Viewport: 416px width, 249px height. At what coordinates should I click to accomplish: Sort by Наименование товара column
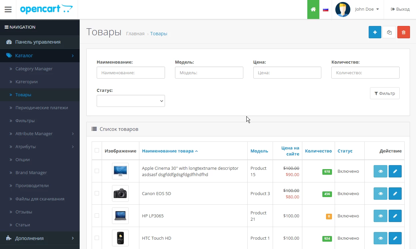point(170,151)
